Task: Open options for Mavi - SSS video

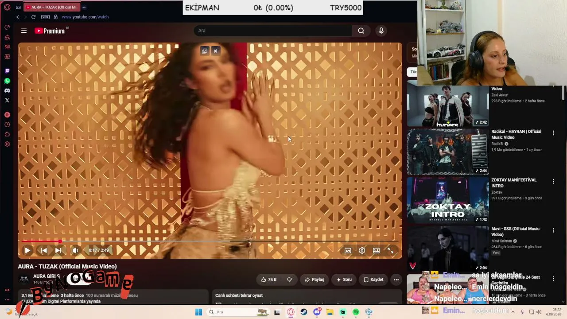Action: coord(553,230)
